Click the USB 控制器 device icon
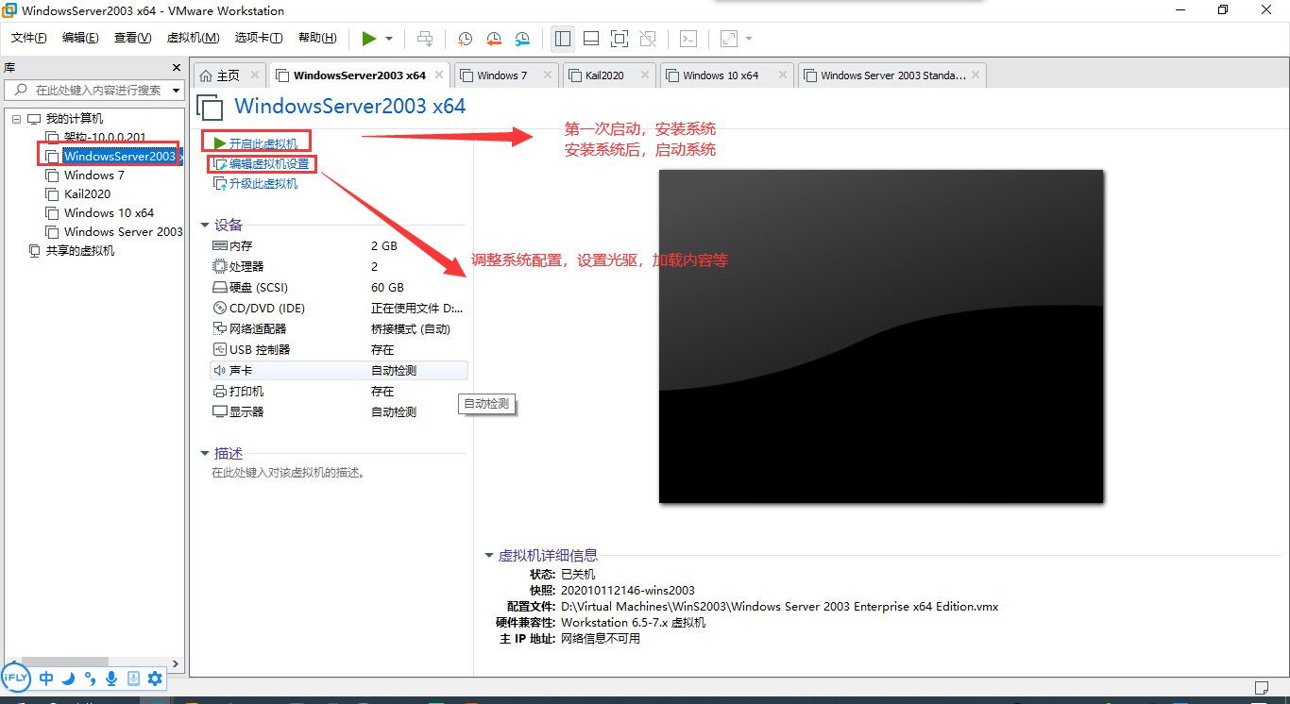Image resolution: width=1290 pixels, height=704 pixels. (220, 349)
